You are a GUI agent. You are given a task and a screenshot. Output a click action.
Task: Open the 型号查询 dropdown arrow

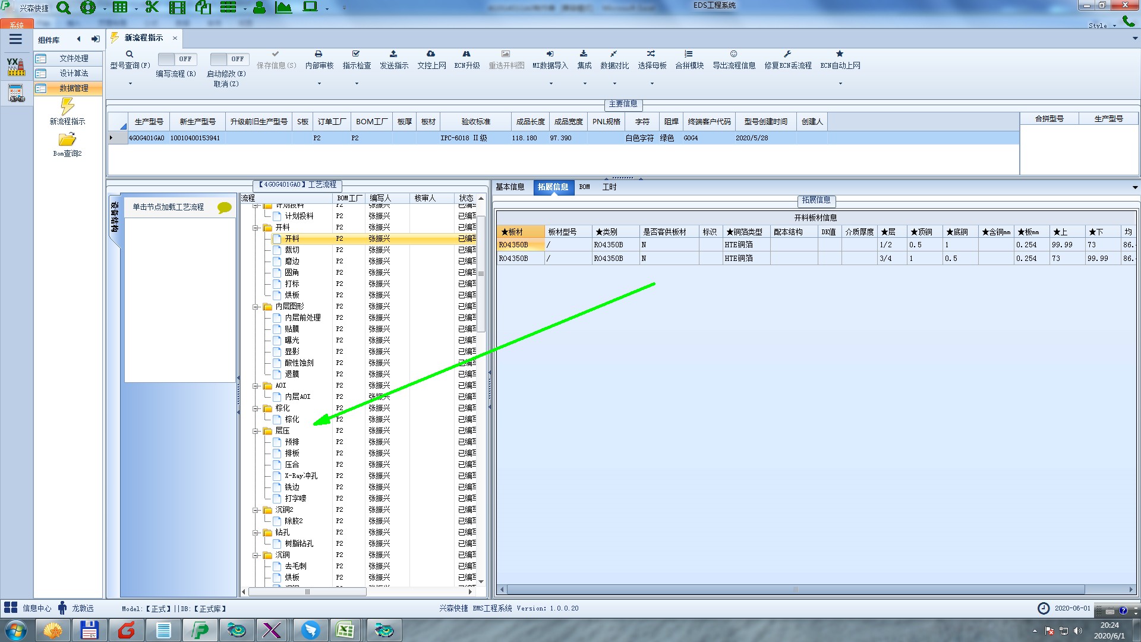pyautogui.click(x=130, y=84)
